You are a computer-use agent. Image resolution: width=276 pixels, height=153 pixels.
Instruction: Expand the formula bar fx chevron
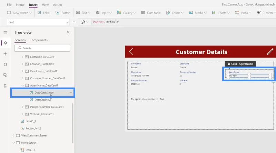tap(88, 22)
